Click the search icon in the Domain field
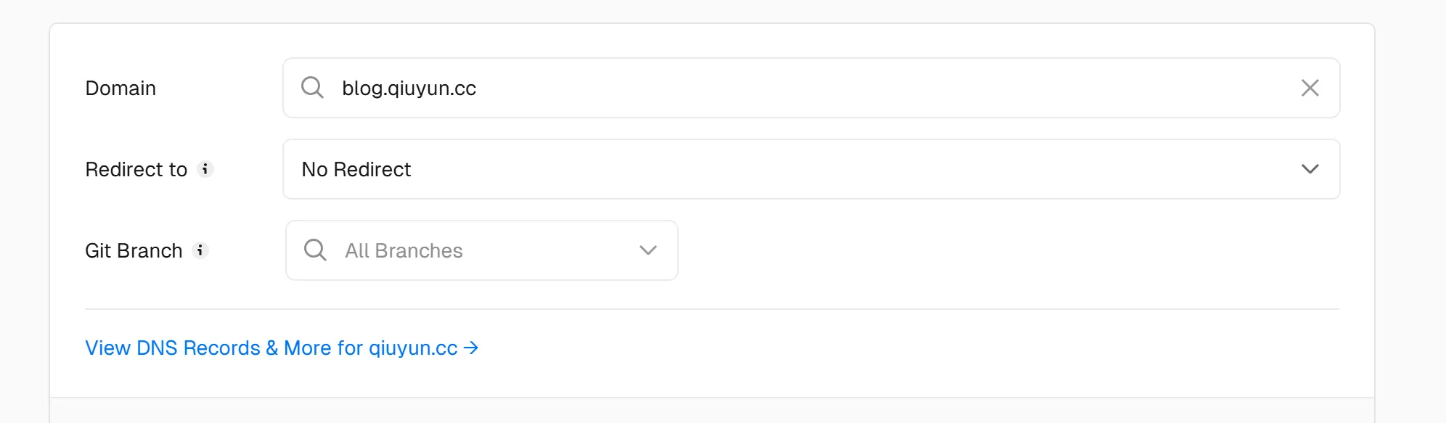This screenshot has height=423, width=1446. pos(312,88)
